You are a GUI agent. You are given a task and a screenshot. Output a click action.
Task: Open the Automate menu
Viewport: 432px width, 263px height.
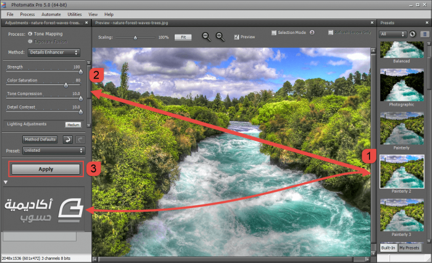[x=51, y=14]
